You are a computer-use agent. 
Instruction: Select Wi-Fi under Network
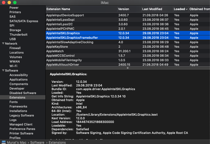(13, 66)
